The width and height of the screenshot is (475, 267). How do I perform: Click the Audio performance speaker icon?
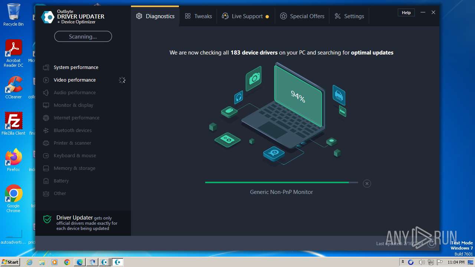(x=46, y=93)
